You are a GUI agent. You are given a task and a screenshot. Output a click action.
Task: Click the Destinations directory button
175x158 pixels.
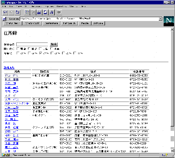[x=52, y=23]
